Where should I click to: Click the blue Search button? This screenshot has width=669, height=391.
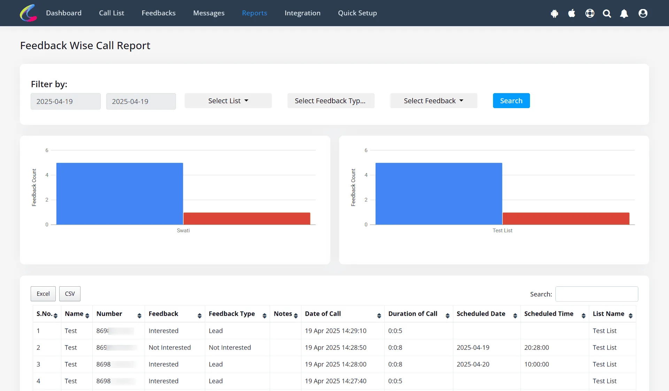pyautogui.click(x=511, y=101)
